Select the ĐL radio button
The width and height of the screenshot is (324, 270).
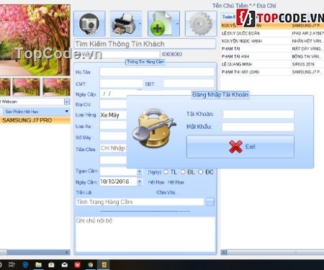[183, 172]
